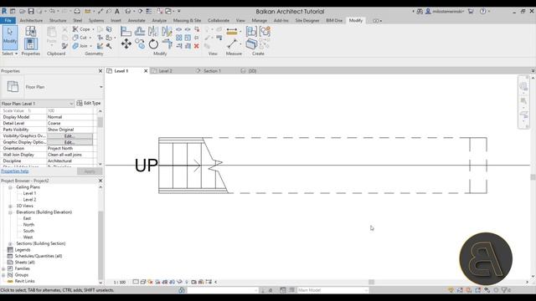This screenshot has width=536, height=301.
Task: Open the Manage ribbon tab
Action: click(259, 20)
